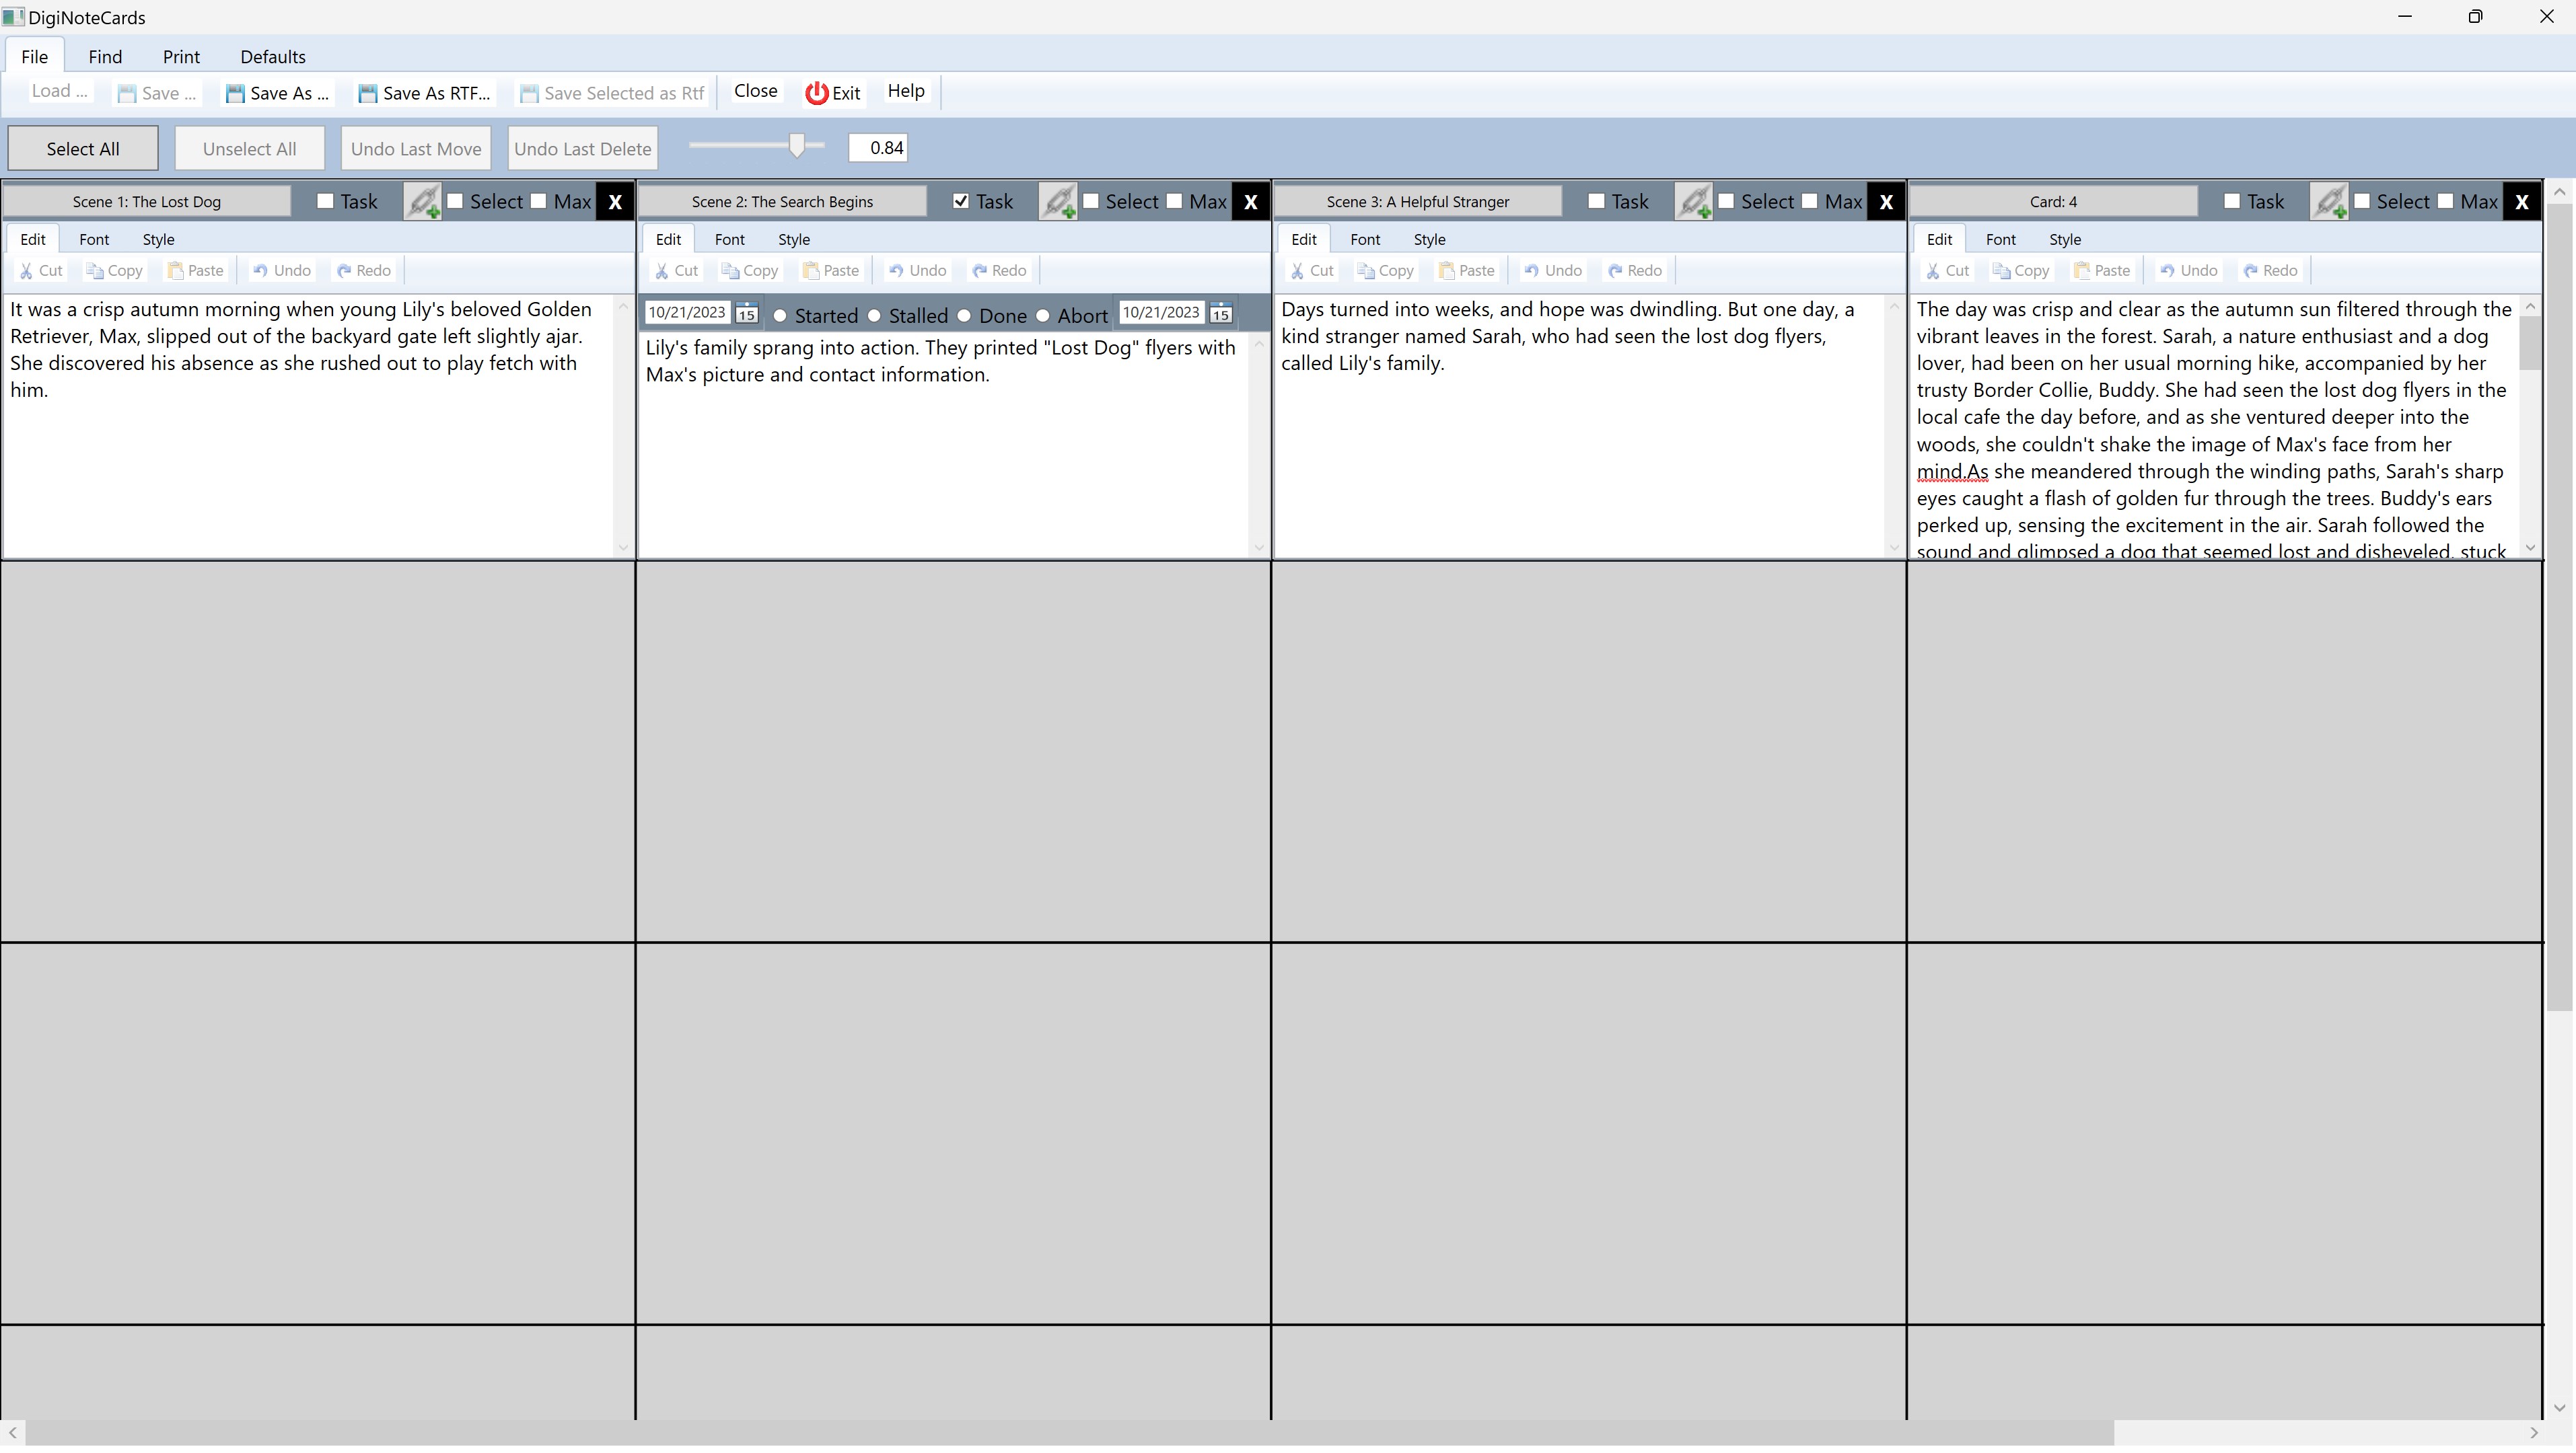Click the attach icon on Scene 3 card
This screenshot has height=1453, width=2576.
[1693, 202]
